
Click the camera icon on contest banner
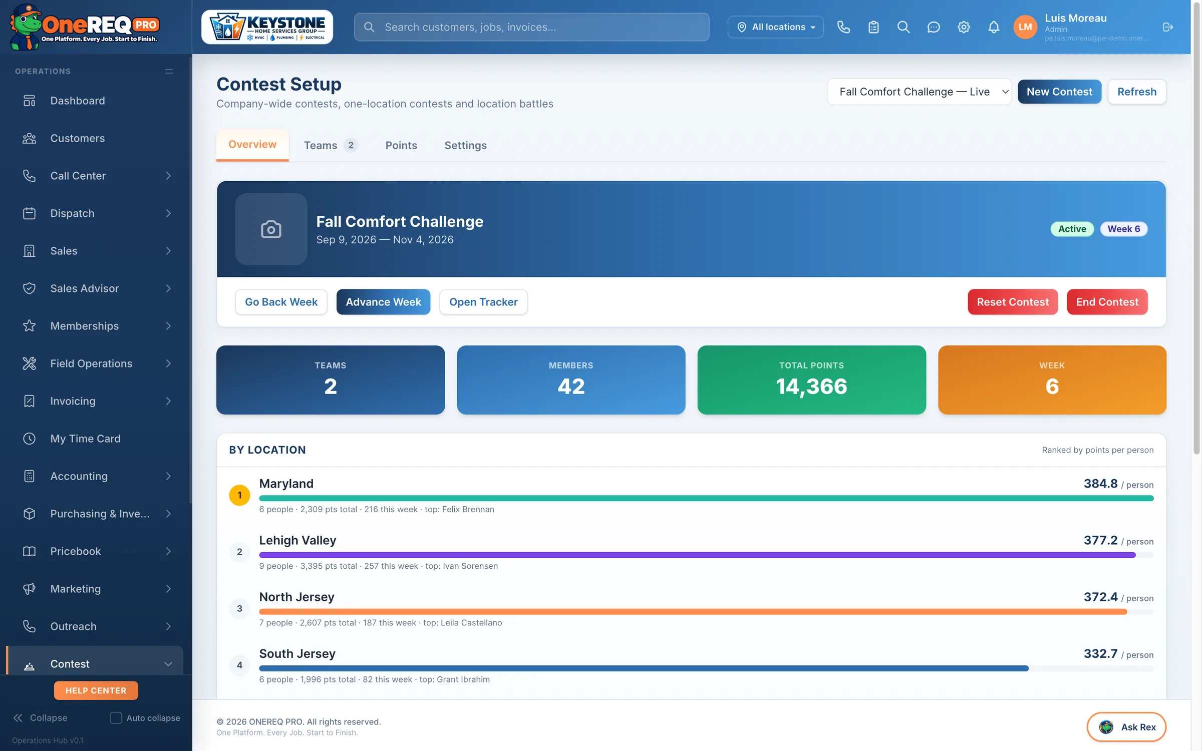coord(271,229)
